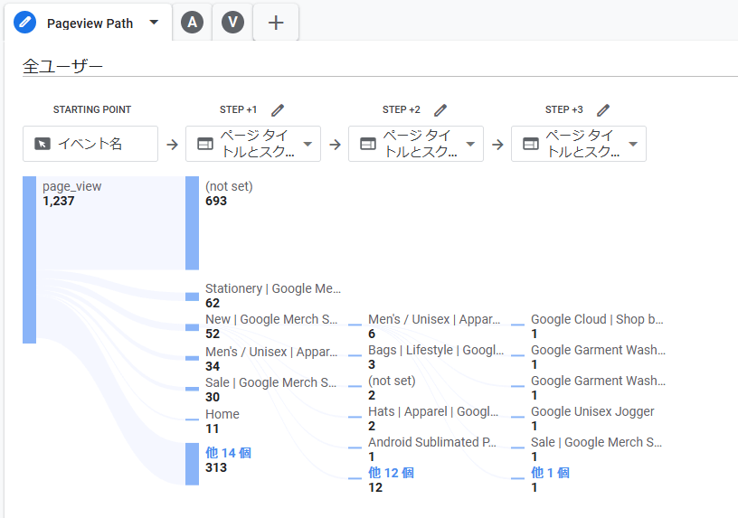Switch to the tab labeled V
Viewport: 738px width, 518px height.
(x=232, y=22)
